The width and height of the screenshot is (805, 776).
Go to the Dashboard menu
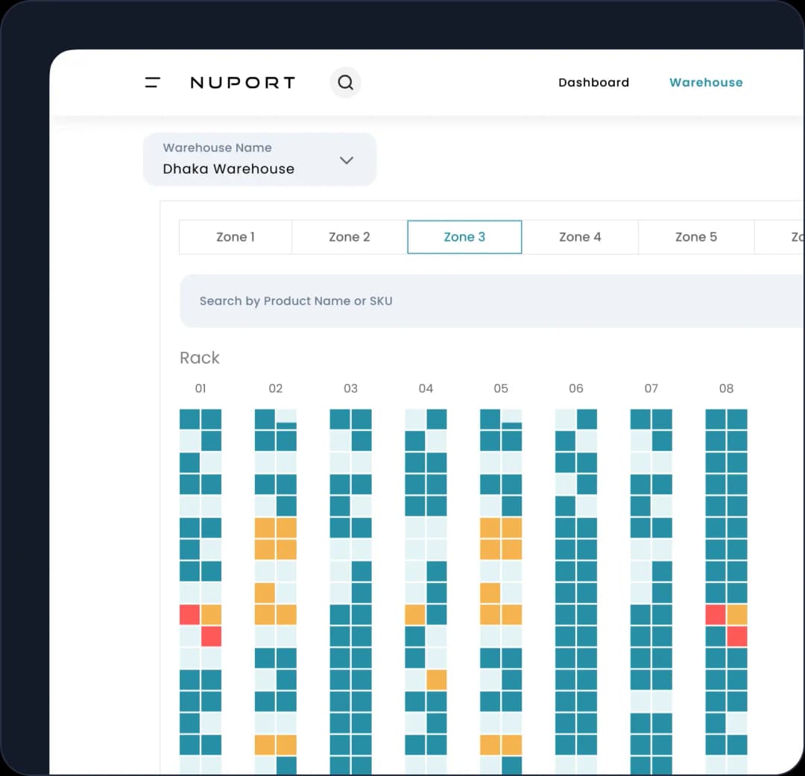593,82
